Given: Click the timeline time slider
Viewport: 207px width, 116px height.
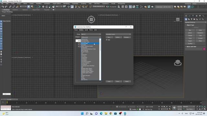Looking at the screenshot, I should [x=9, y=100].
